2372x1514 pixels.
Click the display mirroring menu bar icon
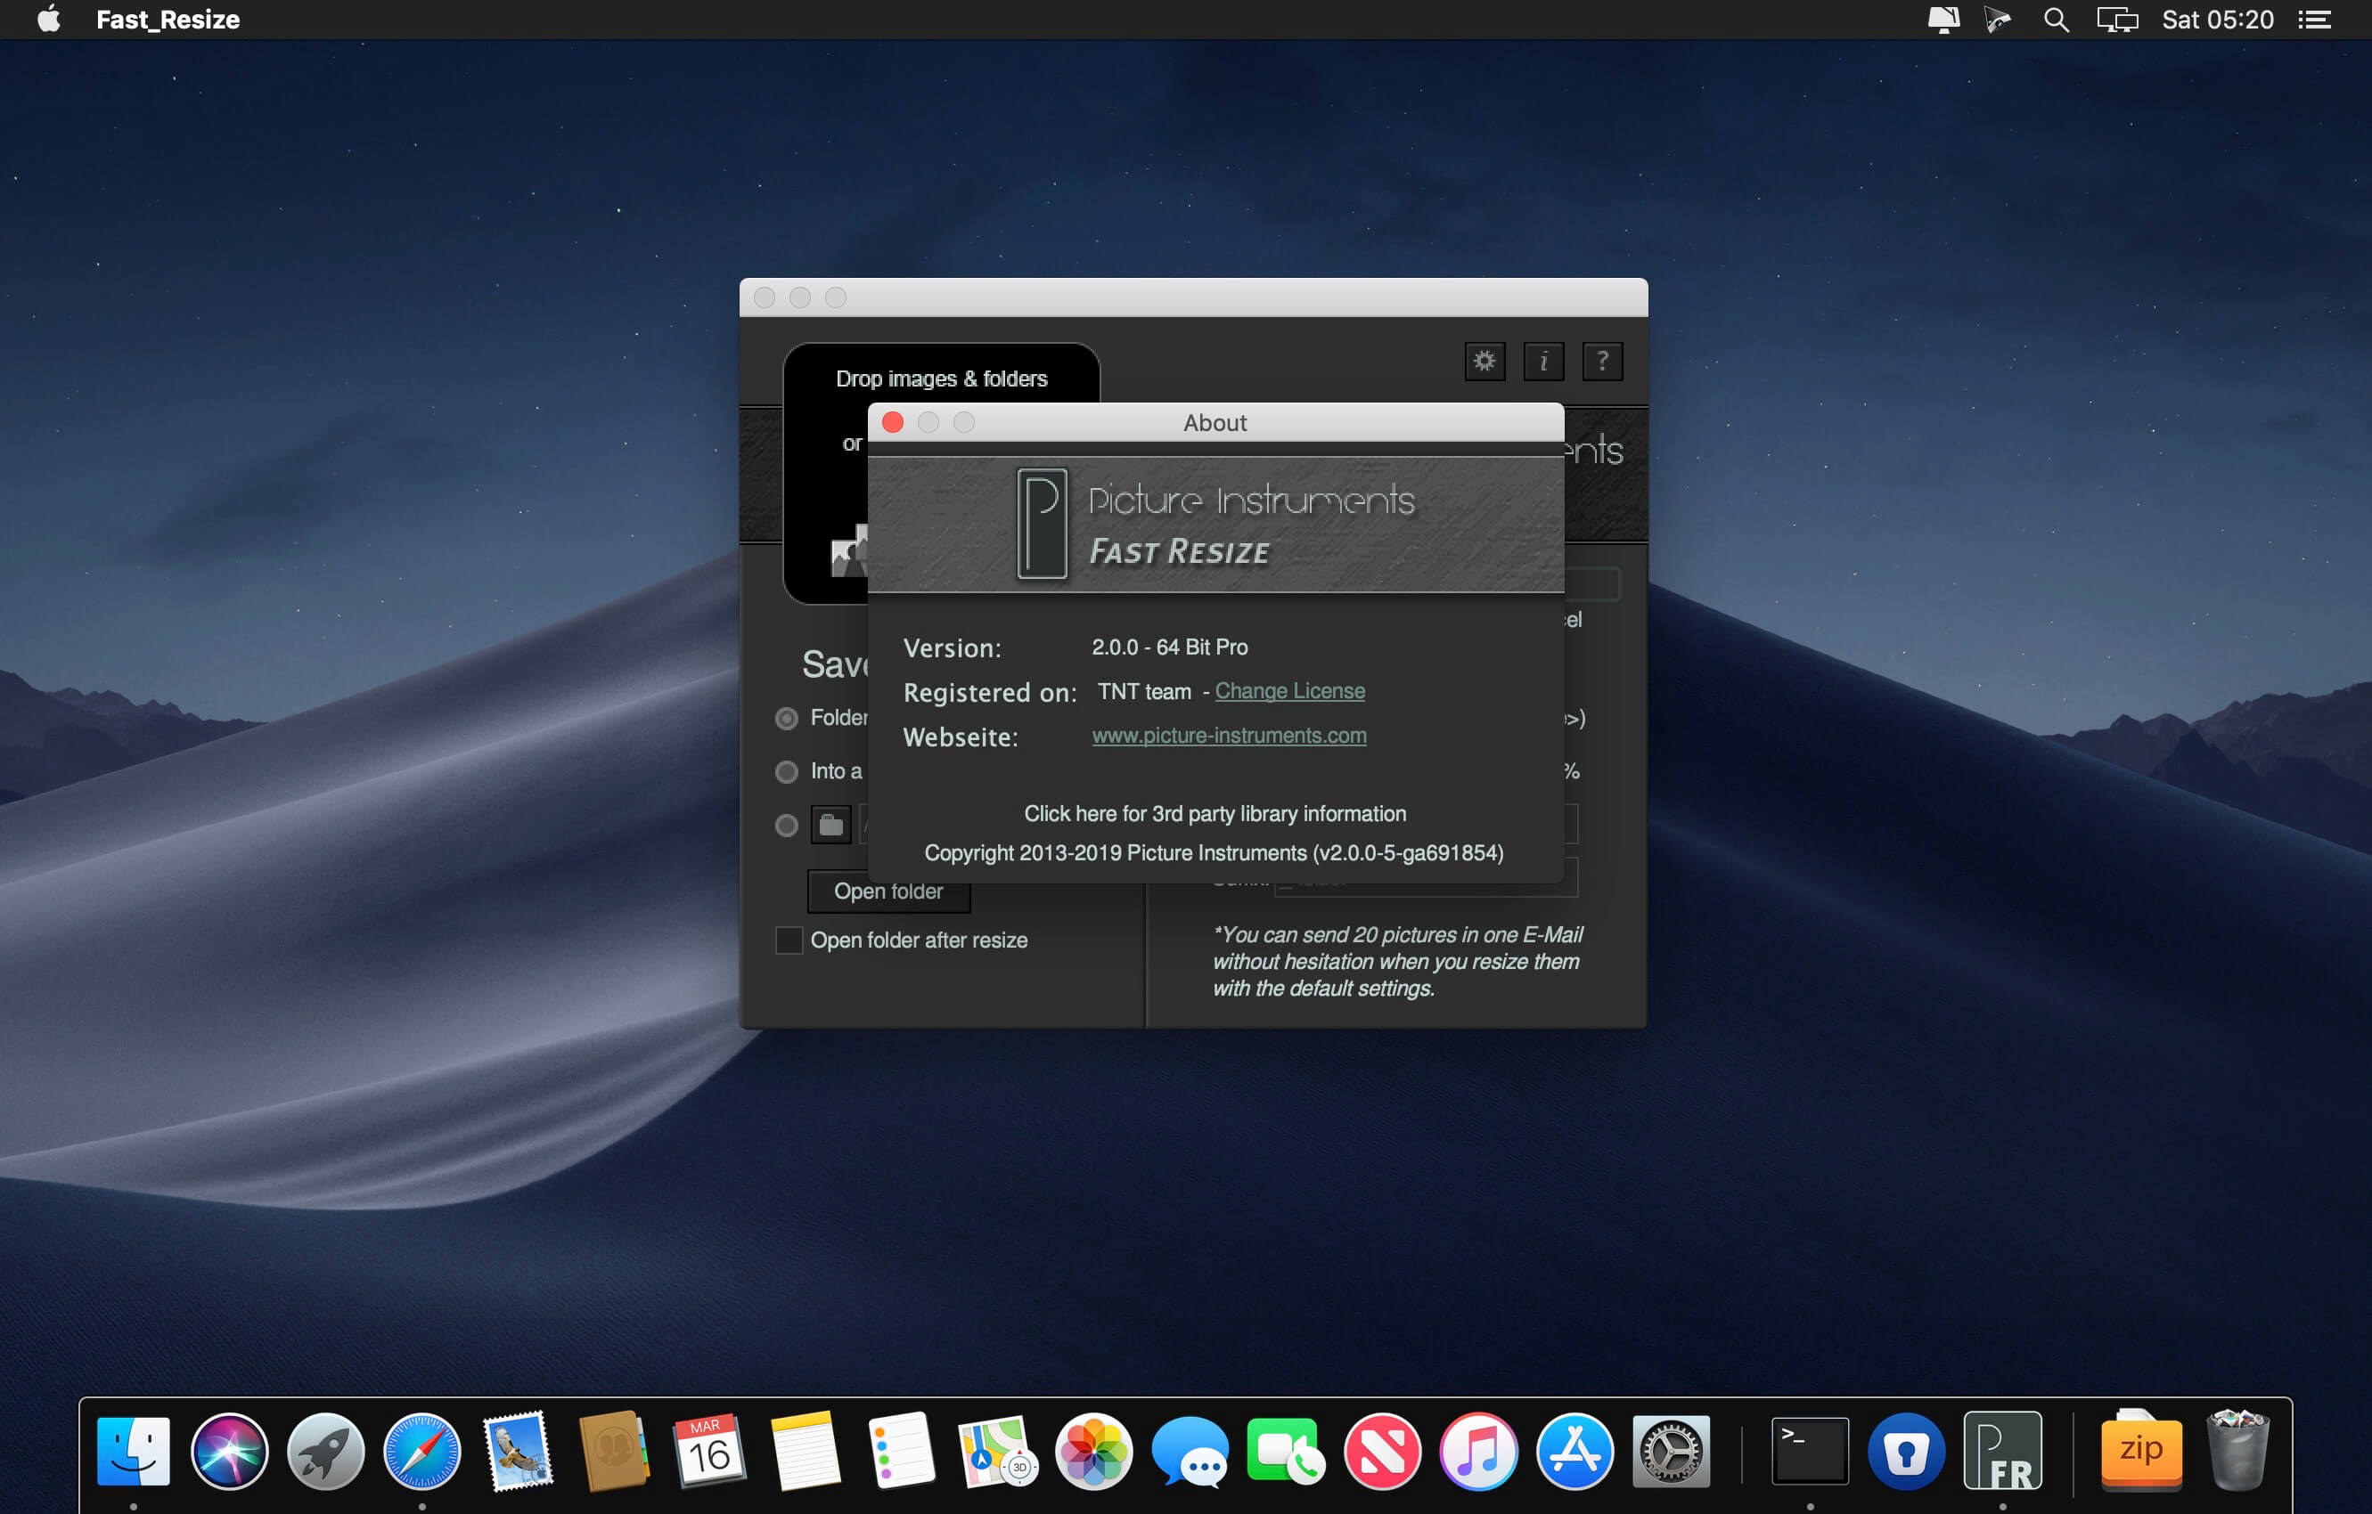tap(2117, 20)
